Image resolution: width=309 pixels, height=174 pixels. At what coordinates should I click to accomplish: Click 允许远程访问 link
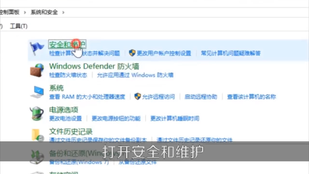click(158, 97)
